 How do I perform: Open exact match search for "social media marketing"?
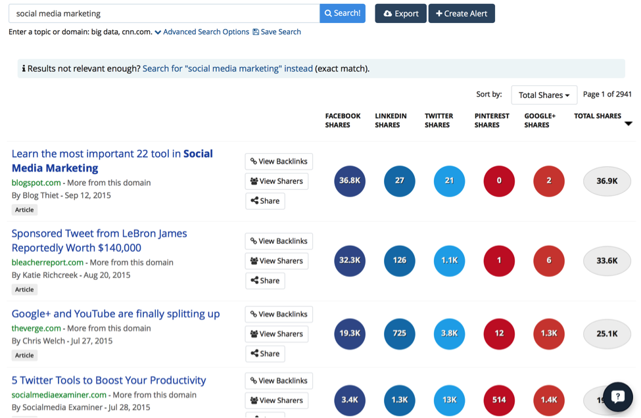[x=227, y=68]
